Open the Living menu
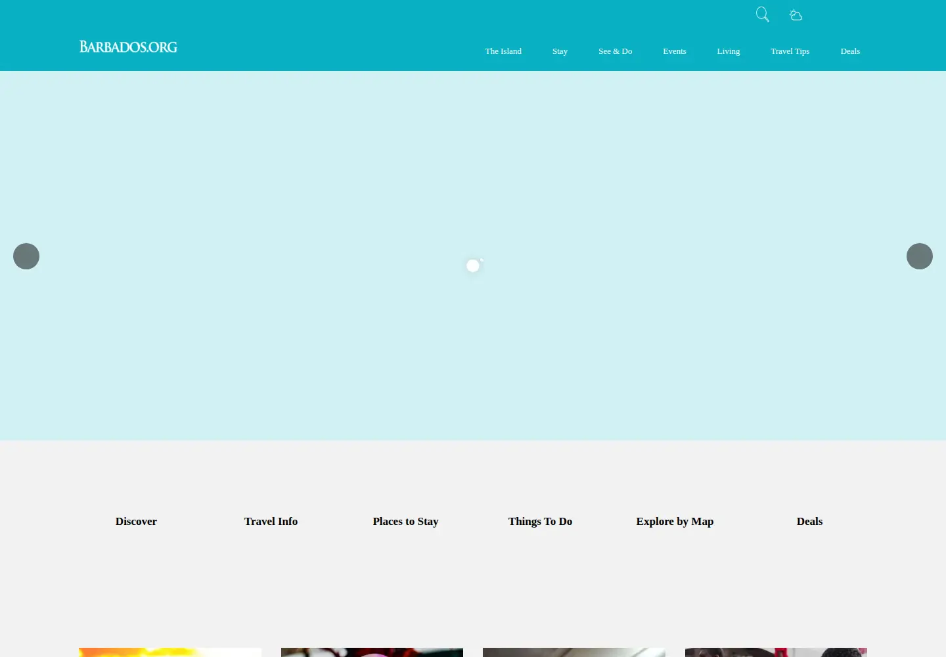The height and width of the screenshot is (657, 946). [729, 51]
